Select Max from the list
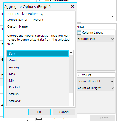117x121 pixels. coord(38,74)
